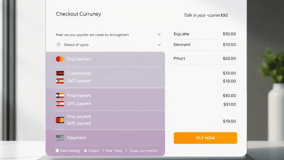
Task: Open the Seleco of oyists dropdown arrow
Action: (x=159, y=45)
